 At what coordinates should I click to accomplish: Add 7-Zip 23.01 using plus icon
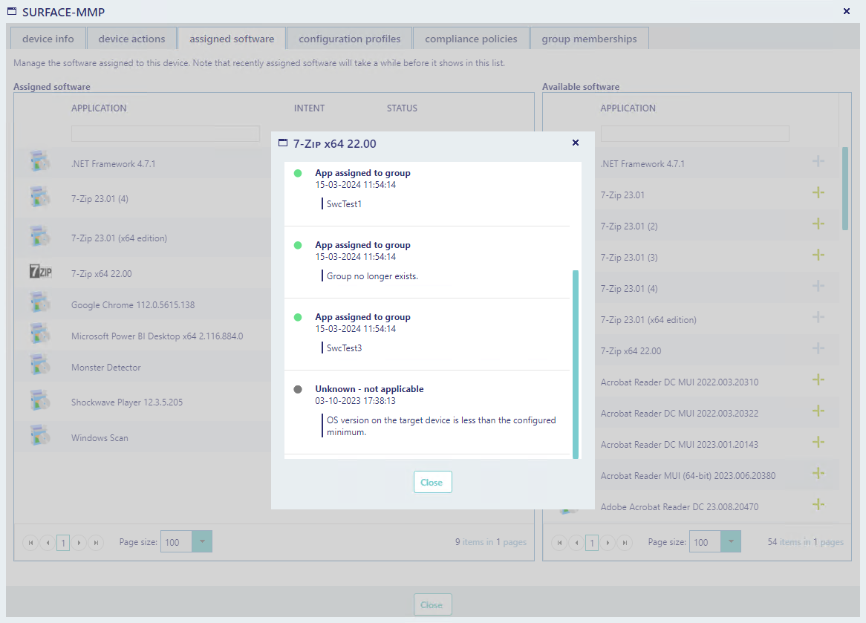click(x=818, y=193)
